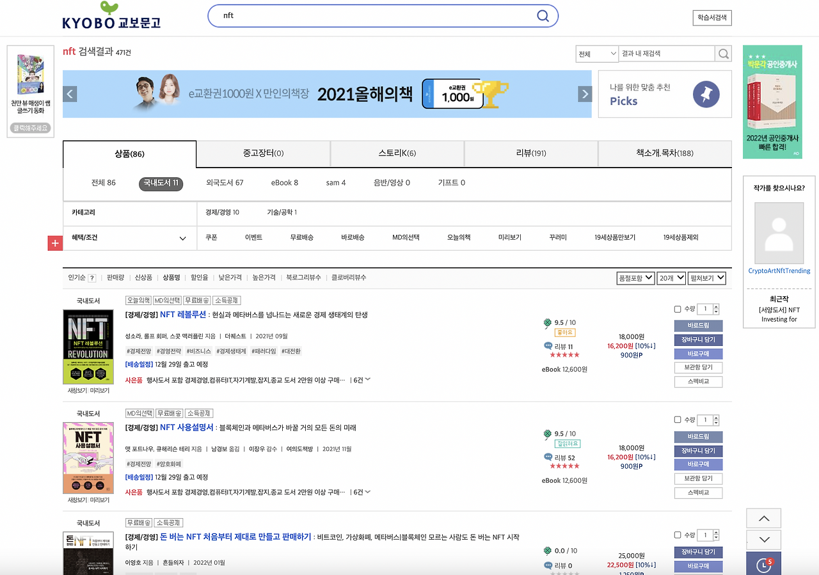
Task: Show all products with 전체 86
Action: coord(104,183)
